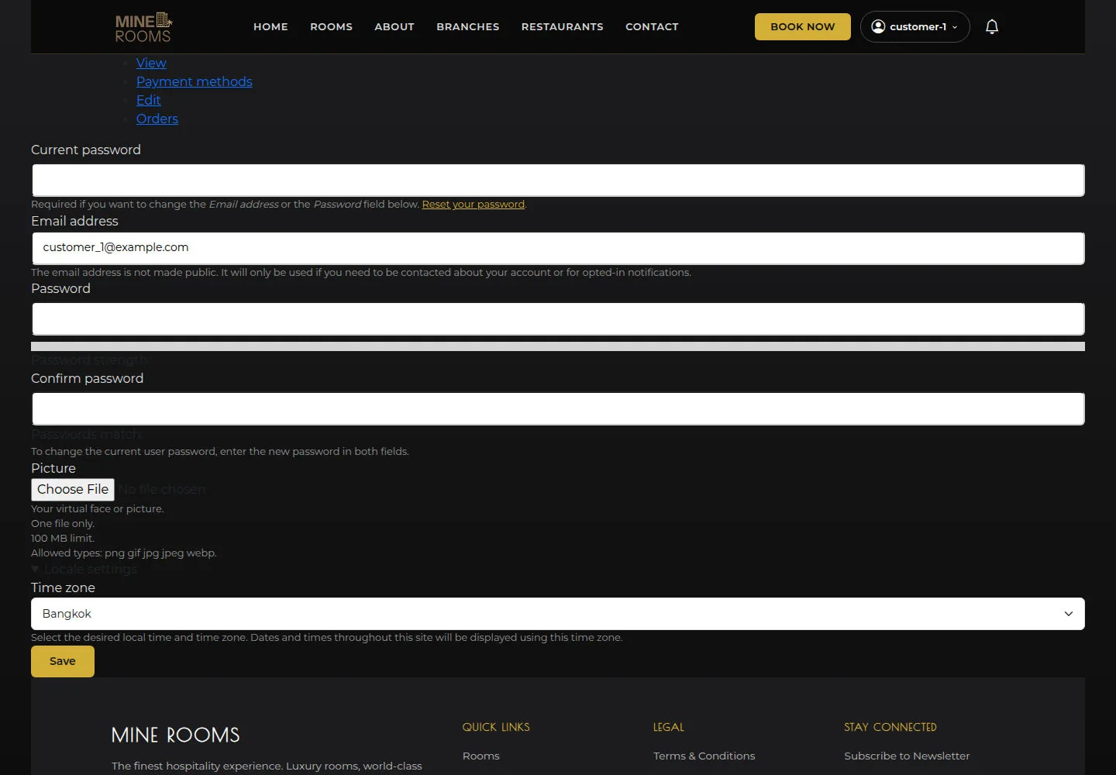Switch to the Edit tab link
This screenshot has width=1116, height=775.
[149, 101]
